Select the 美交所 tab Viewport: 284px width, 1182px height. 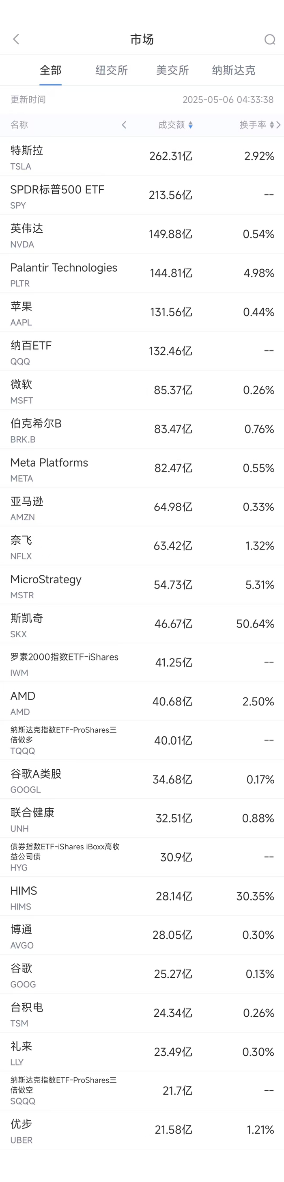click(x=172, y=70)
